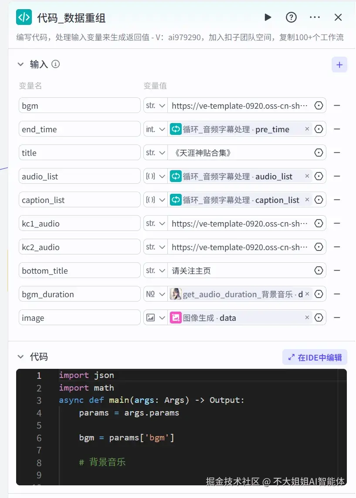
Task: Open the image type dropdown on the image row
Action: click(155, 317)
